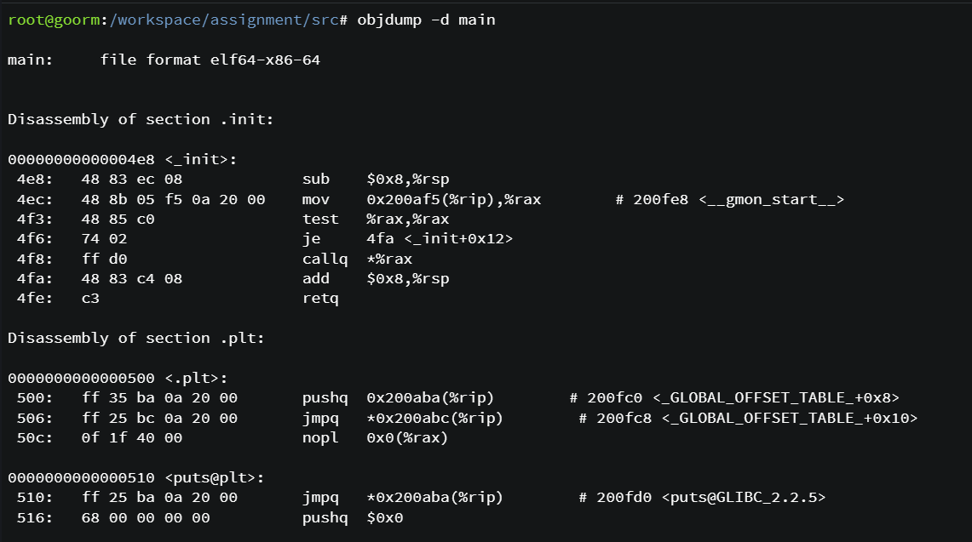Click the <_GLOBAL_OFFSET_TABLE_+0x8> comment

coord(775,397)
